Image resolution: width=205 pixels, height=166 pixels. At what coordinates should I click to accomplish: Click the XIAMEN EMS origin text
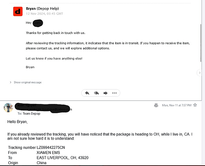tap(48, 153)
